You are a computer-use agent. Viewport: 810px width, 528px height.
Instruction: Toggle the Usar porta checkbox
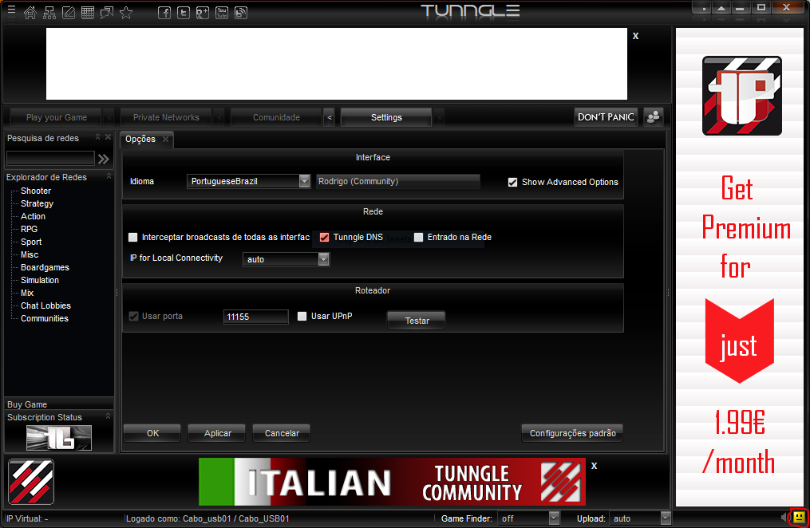tap(134, 316)
